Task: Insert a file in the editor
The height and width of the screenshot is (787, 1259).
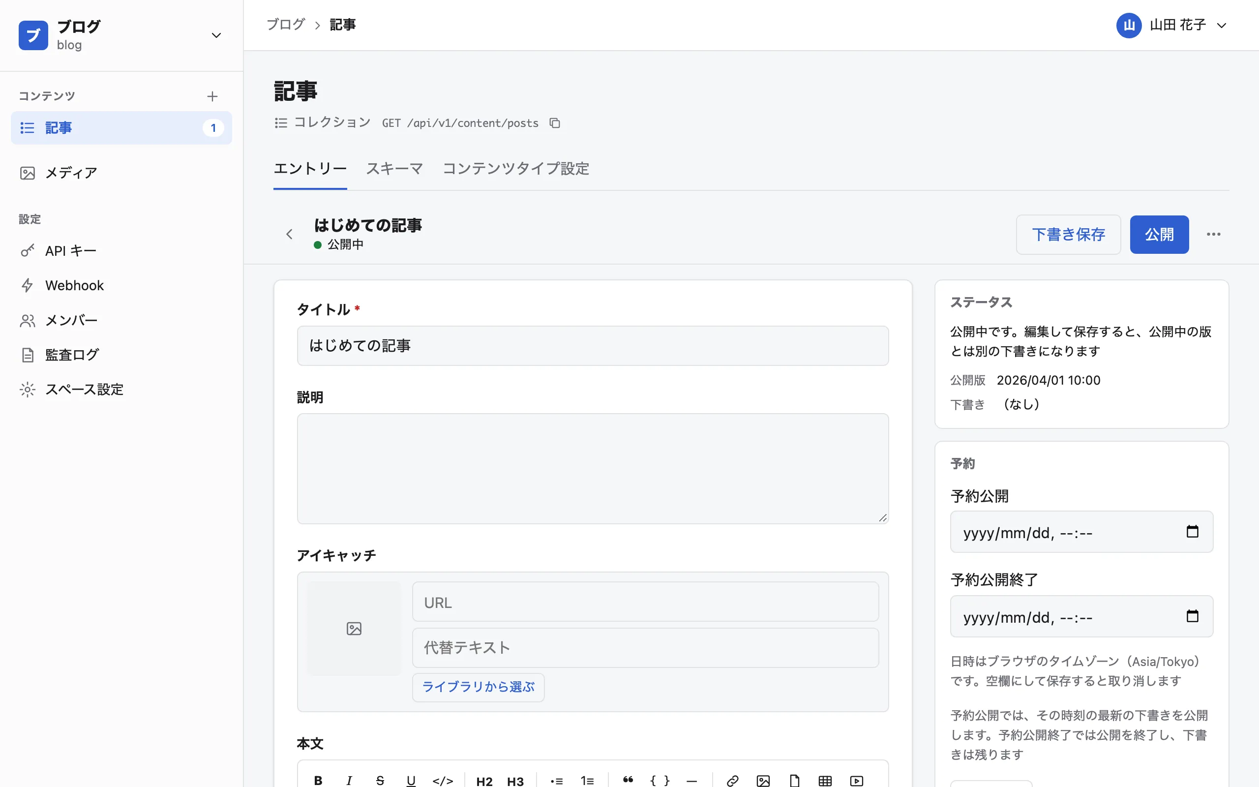Action: pyautogui.click(x=794, y=780)
